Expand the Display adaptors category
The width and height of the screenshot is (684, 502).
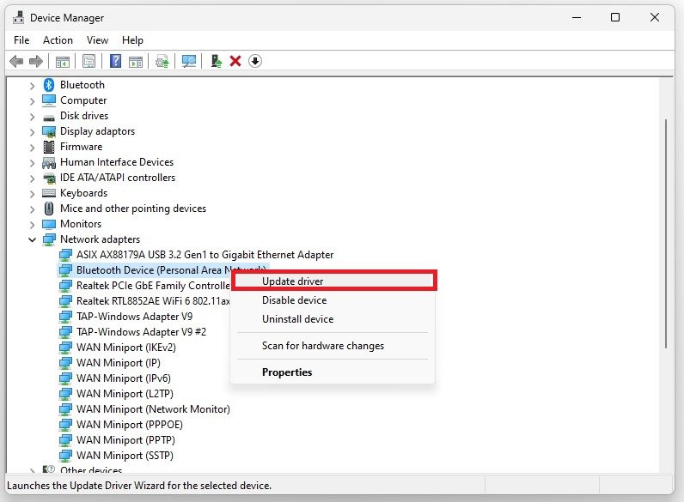(32, 131)
